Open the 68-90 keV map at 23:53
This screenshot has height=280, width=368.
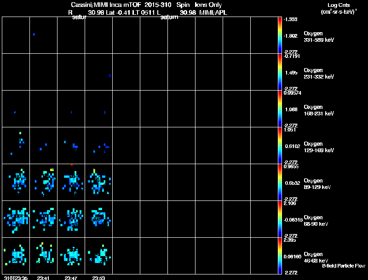point(98,219)
